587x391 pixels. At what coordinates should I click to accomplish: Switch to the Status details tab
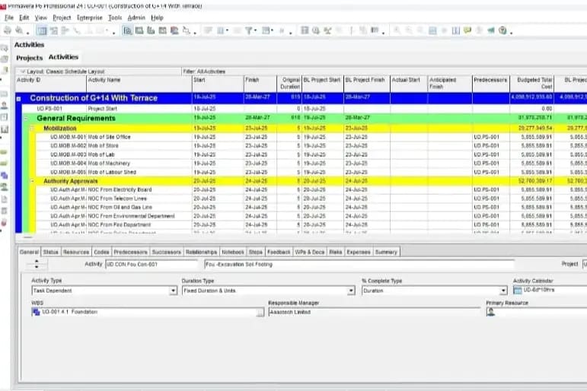point(50,253)
